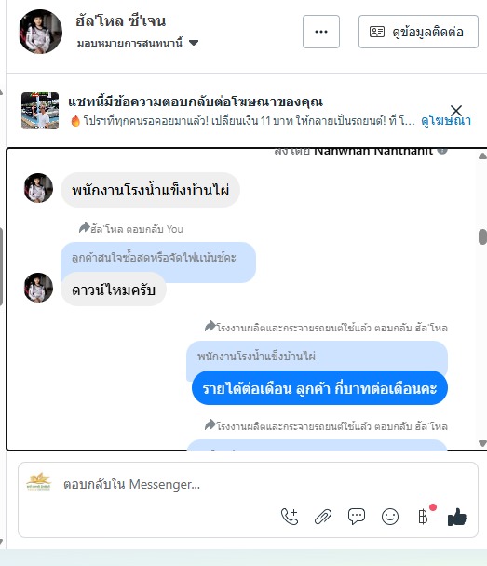Click the ad thumbnail image

(x=40, y=111)
